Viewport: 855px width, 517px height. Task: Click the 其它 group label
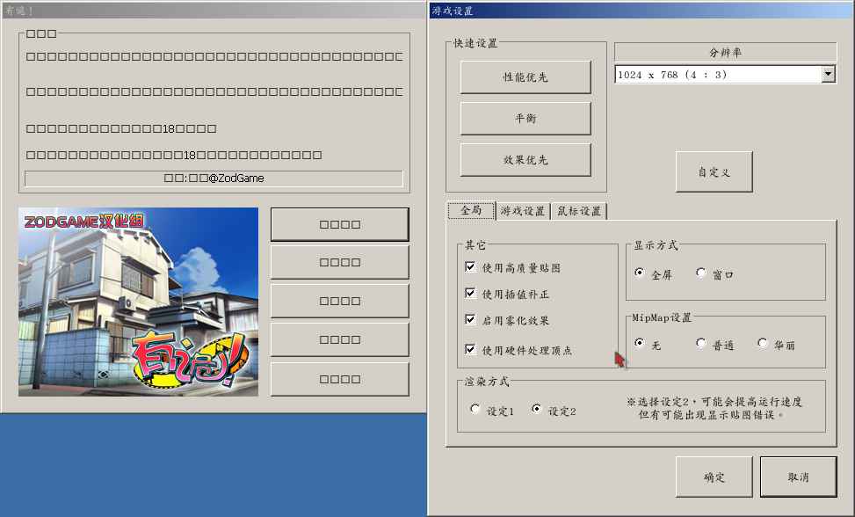click(x=475, y=245)
